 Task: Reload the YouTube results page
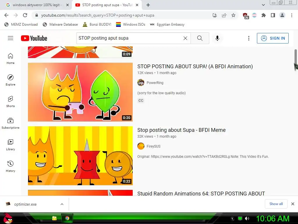(x=25, y=15)
